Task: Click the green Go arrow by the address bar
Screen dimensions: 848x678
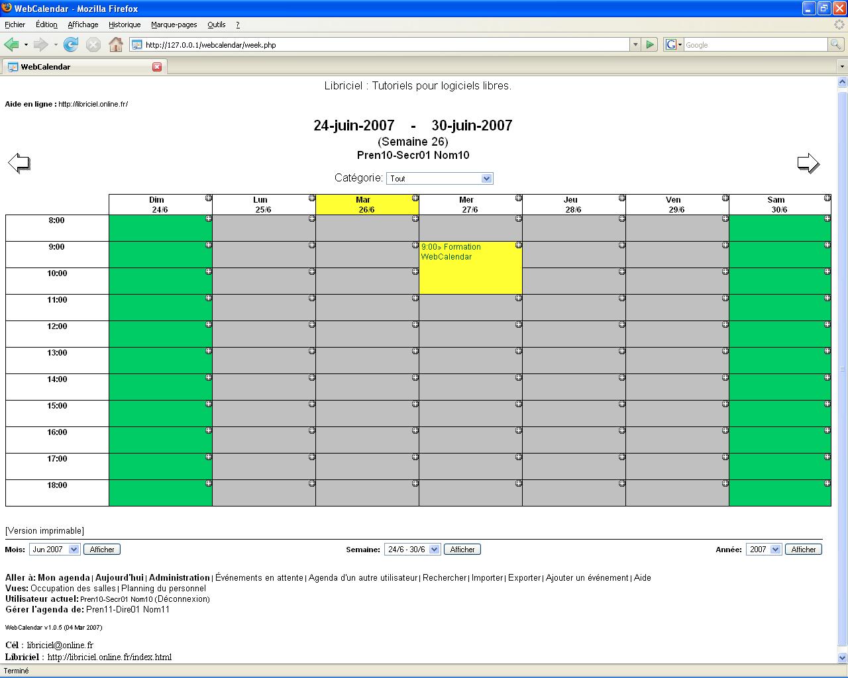Action: 650,44
